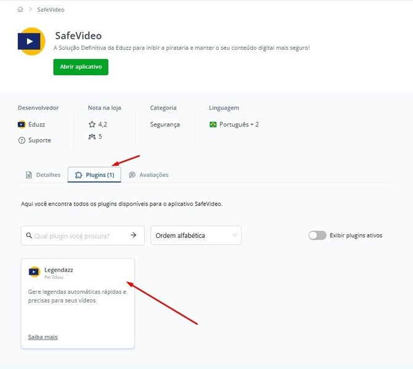Click the Eduzz developer icon
This screenshot has width=413, height=369.
(22, 124)
